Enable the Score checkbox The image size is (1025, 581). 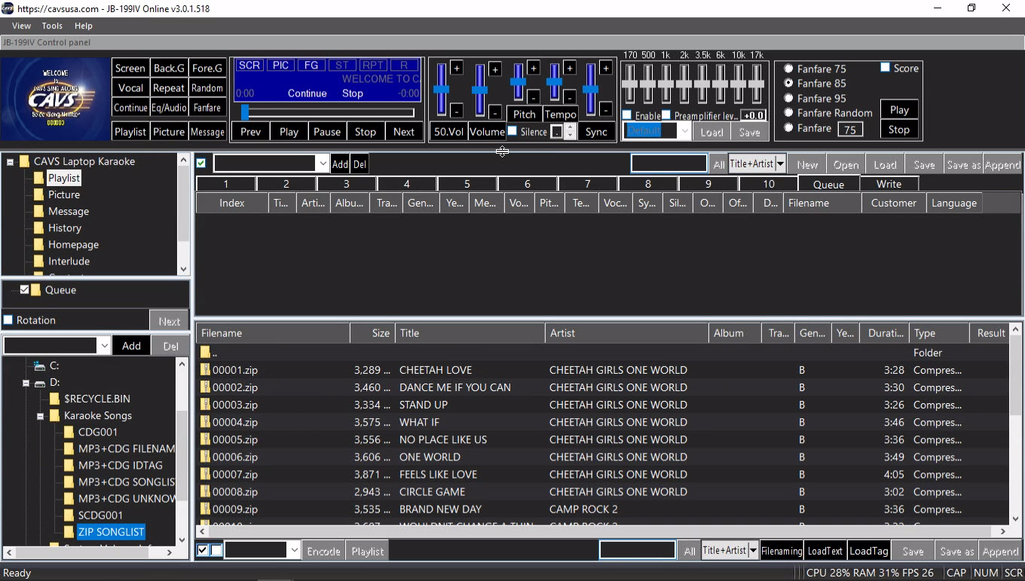coord(886,68)
